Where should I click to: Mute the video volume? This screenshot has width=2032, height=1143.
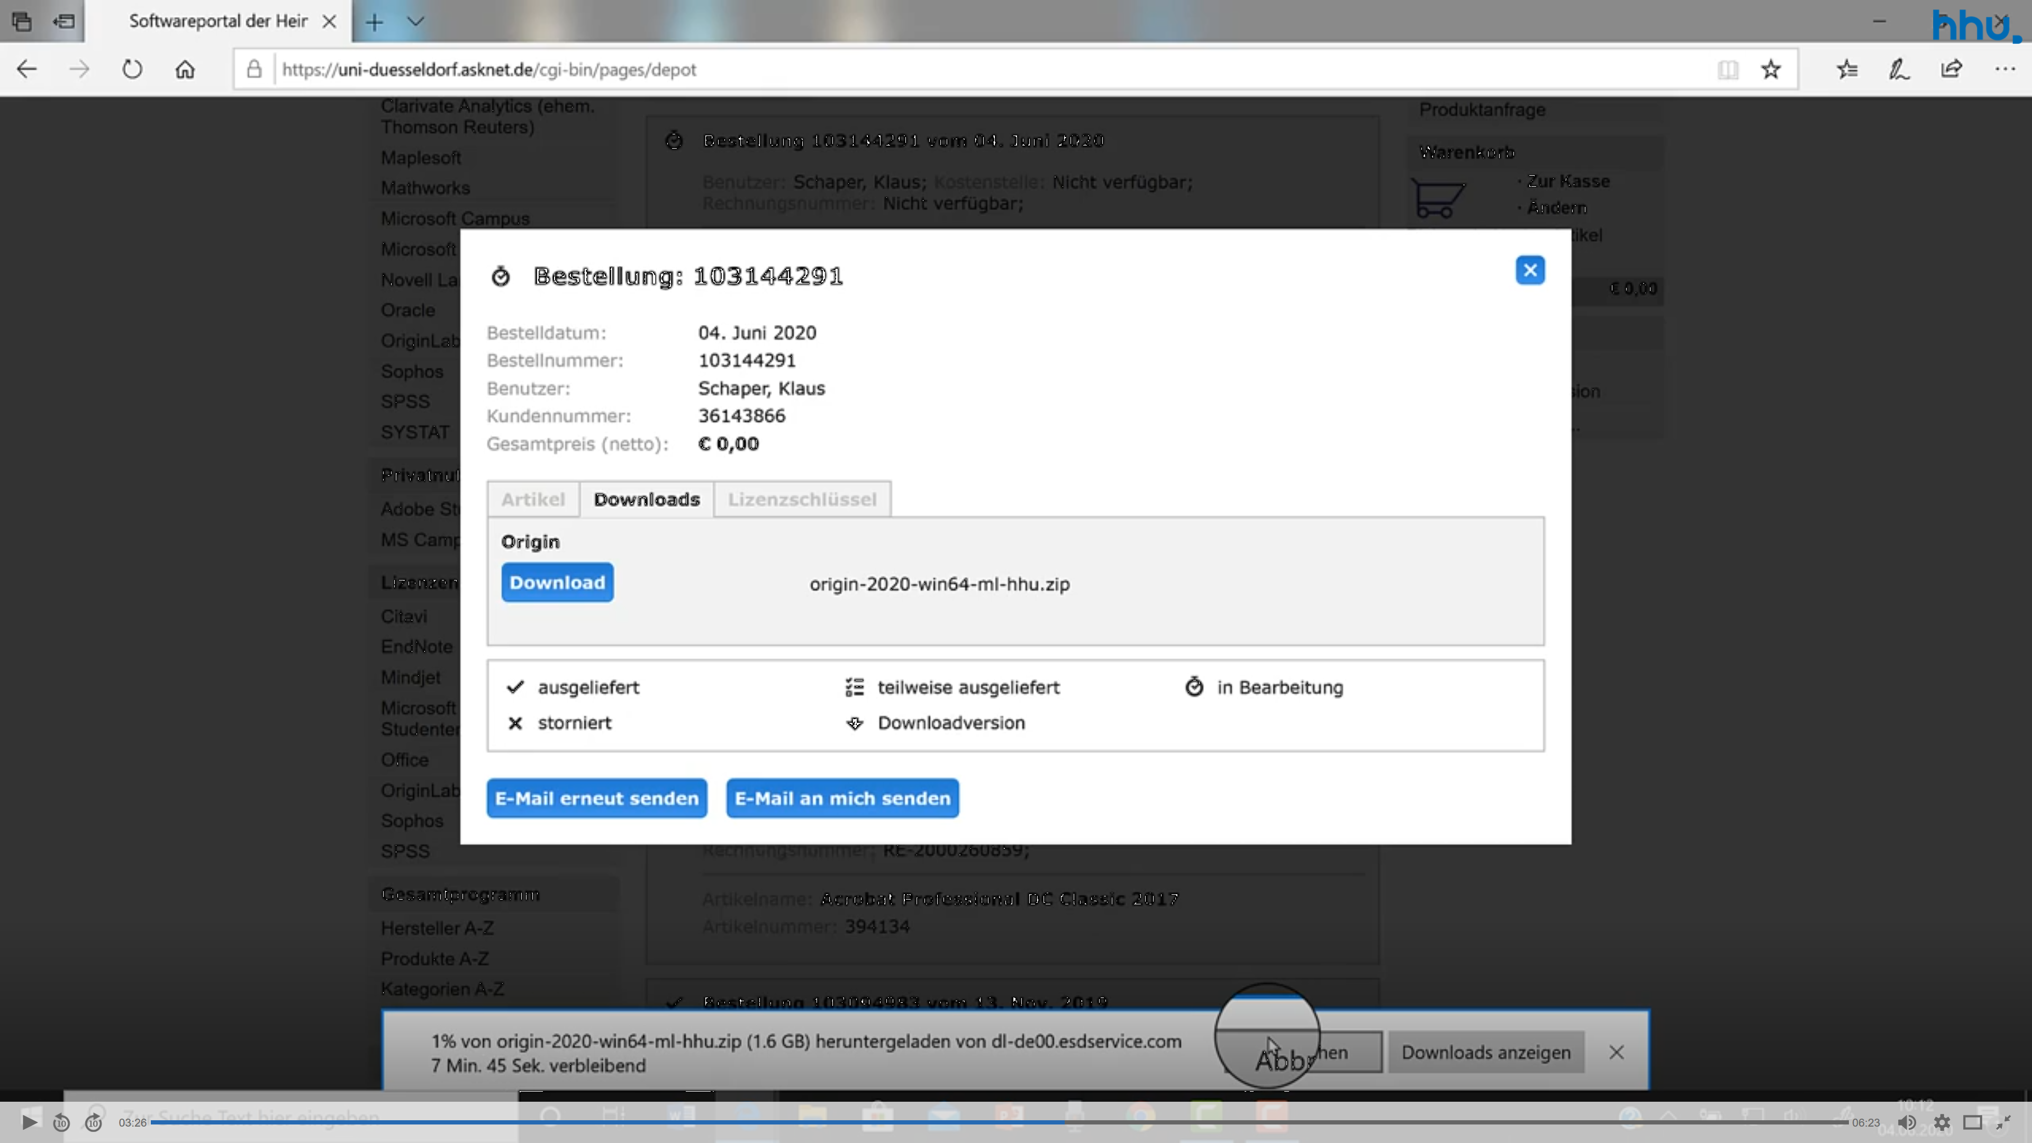coord(1907,1122)
